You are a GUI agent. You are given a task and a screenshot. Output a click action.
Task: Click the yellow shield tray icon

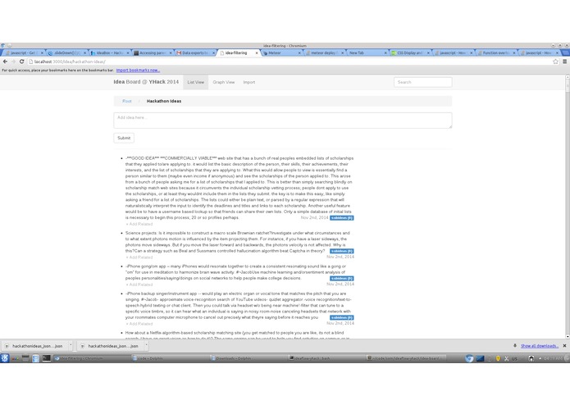[x=498, y=358]
